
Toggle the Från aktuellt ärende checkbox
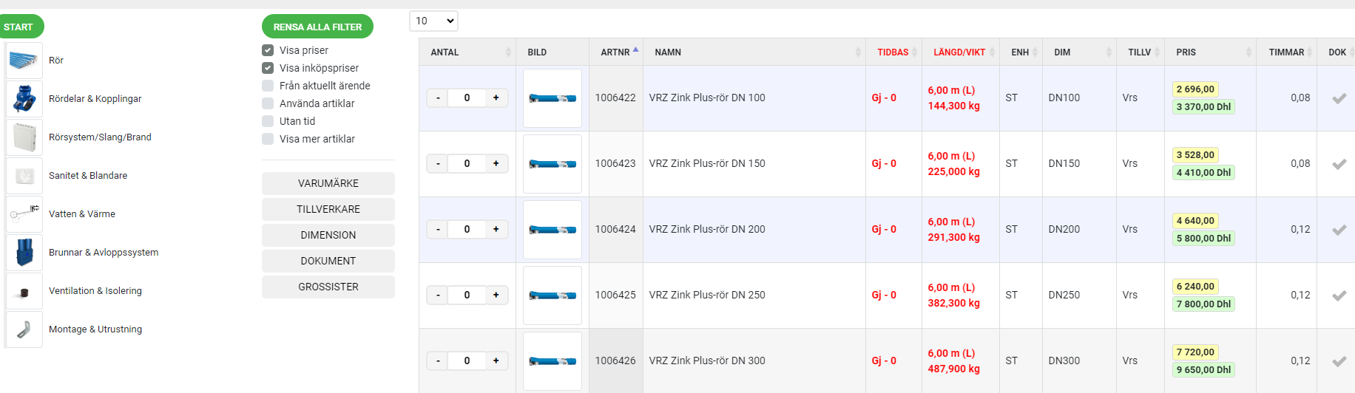(x=268, y=86)
